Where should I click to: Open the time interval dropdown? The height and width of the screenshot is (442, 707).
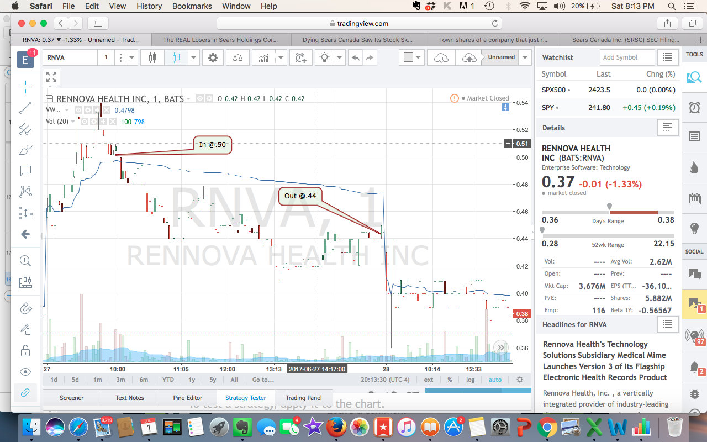tap(132, 57)
